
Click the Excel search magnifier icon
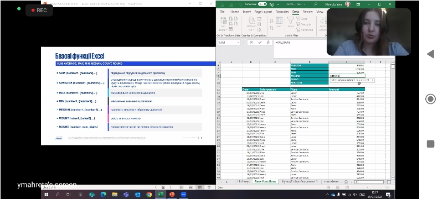316,4
